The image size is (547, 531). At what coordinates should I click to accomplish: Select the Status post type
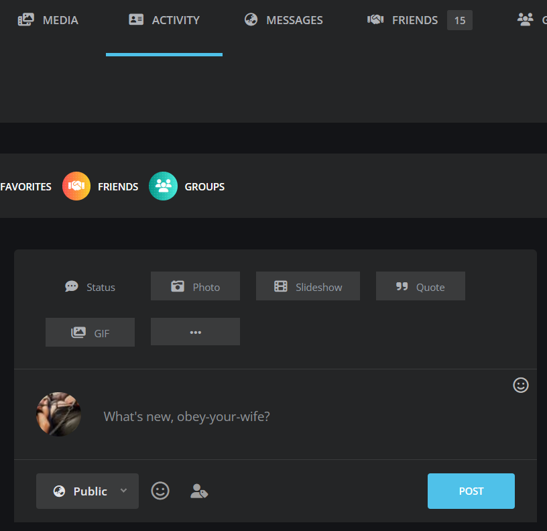[x=90, y=286]
